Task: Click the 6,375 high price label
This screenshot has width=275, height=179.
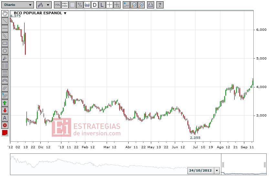Action: [16, 16]
